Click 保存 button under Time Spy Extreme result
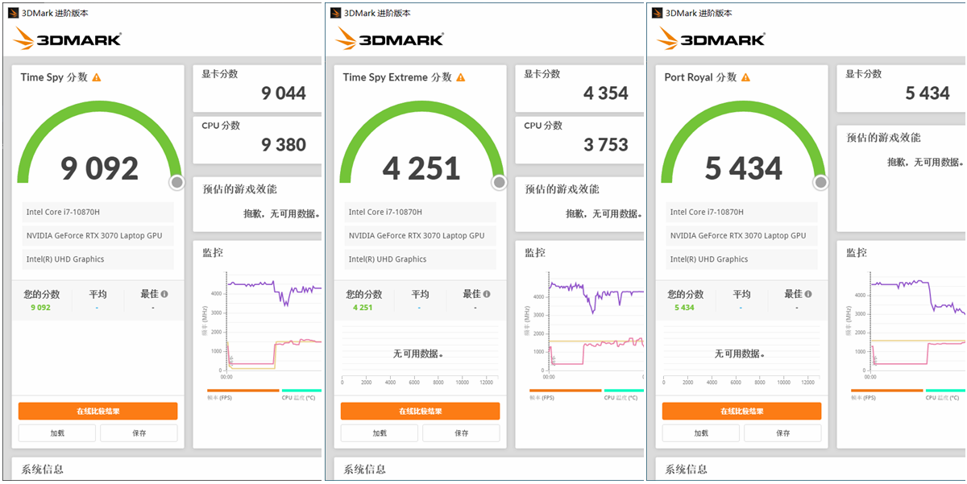 [x=461, y=433]
